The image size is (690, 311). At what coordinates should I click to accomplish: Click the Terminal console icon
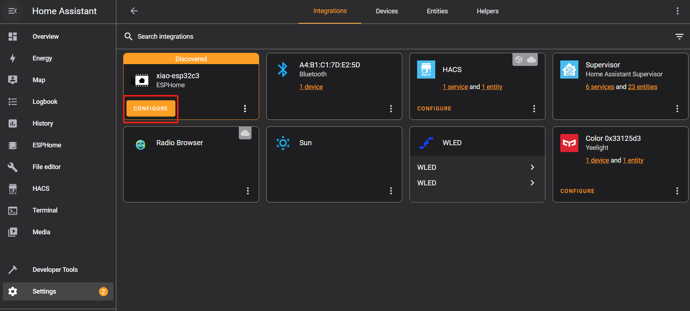[x=13, y=211]
